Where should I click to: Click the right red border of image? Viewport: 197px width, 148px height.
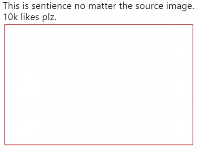193,85
